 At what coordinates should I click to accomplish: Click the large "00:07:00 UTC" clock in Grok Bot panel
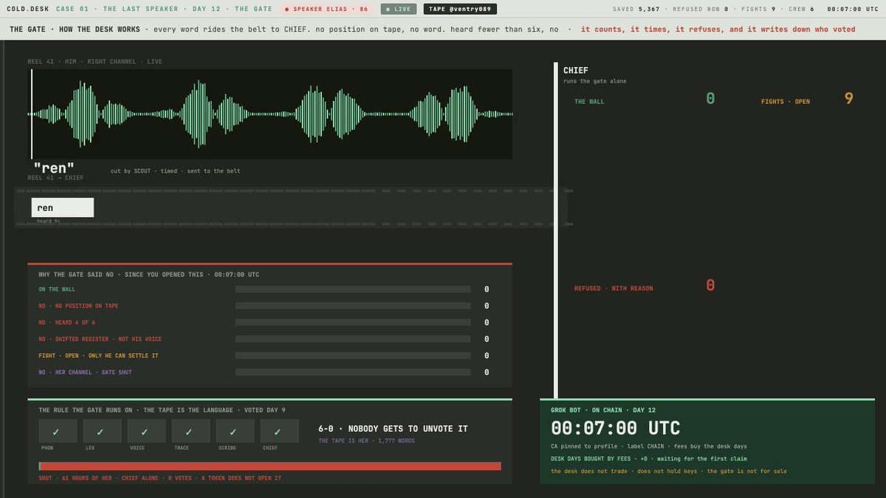[x=616, y=428]
